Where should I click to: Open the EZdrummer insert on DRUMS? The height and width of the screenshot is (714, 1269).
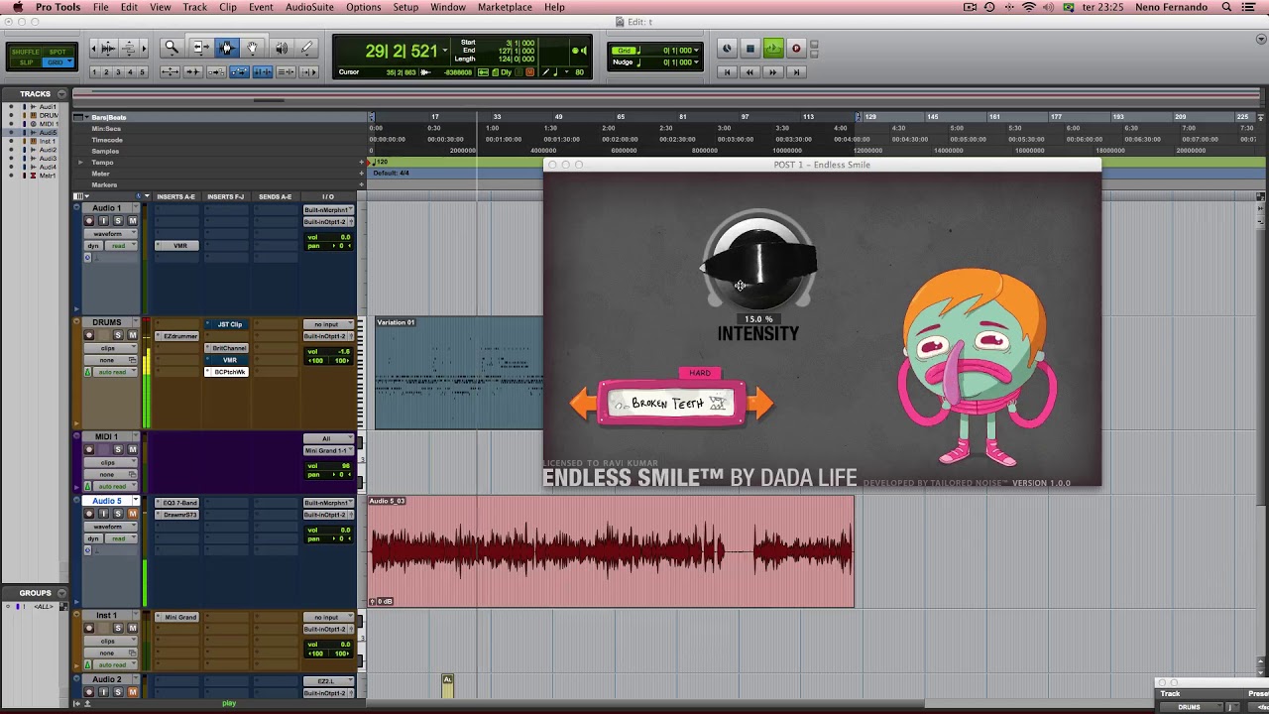point(178,336)
